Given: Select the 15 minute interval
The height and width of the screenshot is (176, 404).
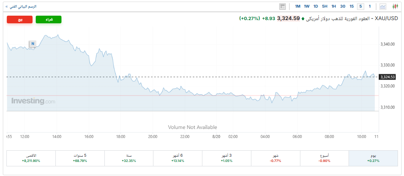Looking at the screenshot, I should point(352,6).
